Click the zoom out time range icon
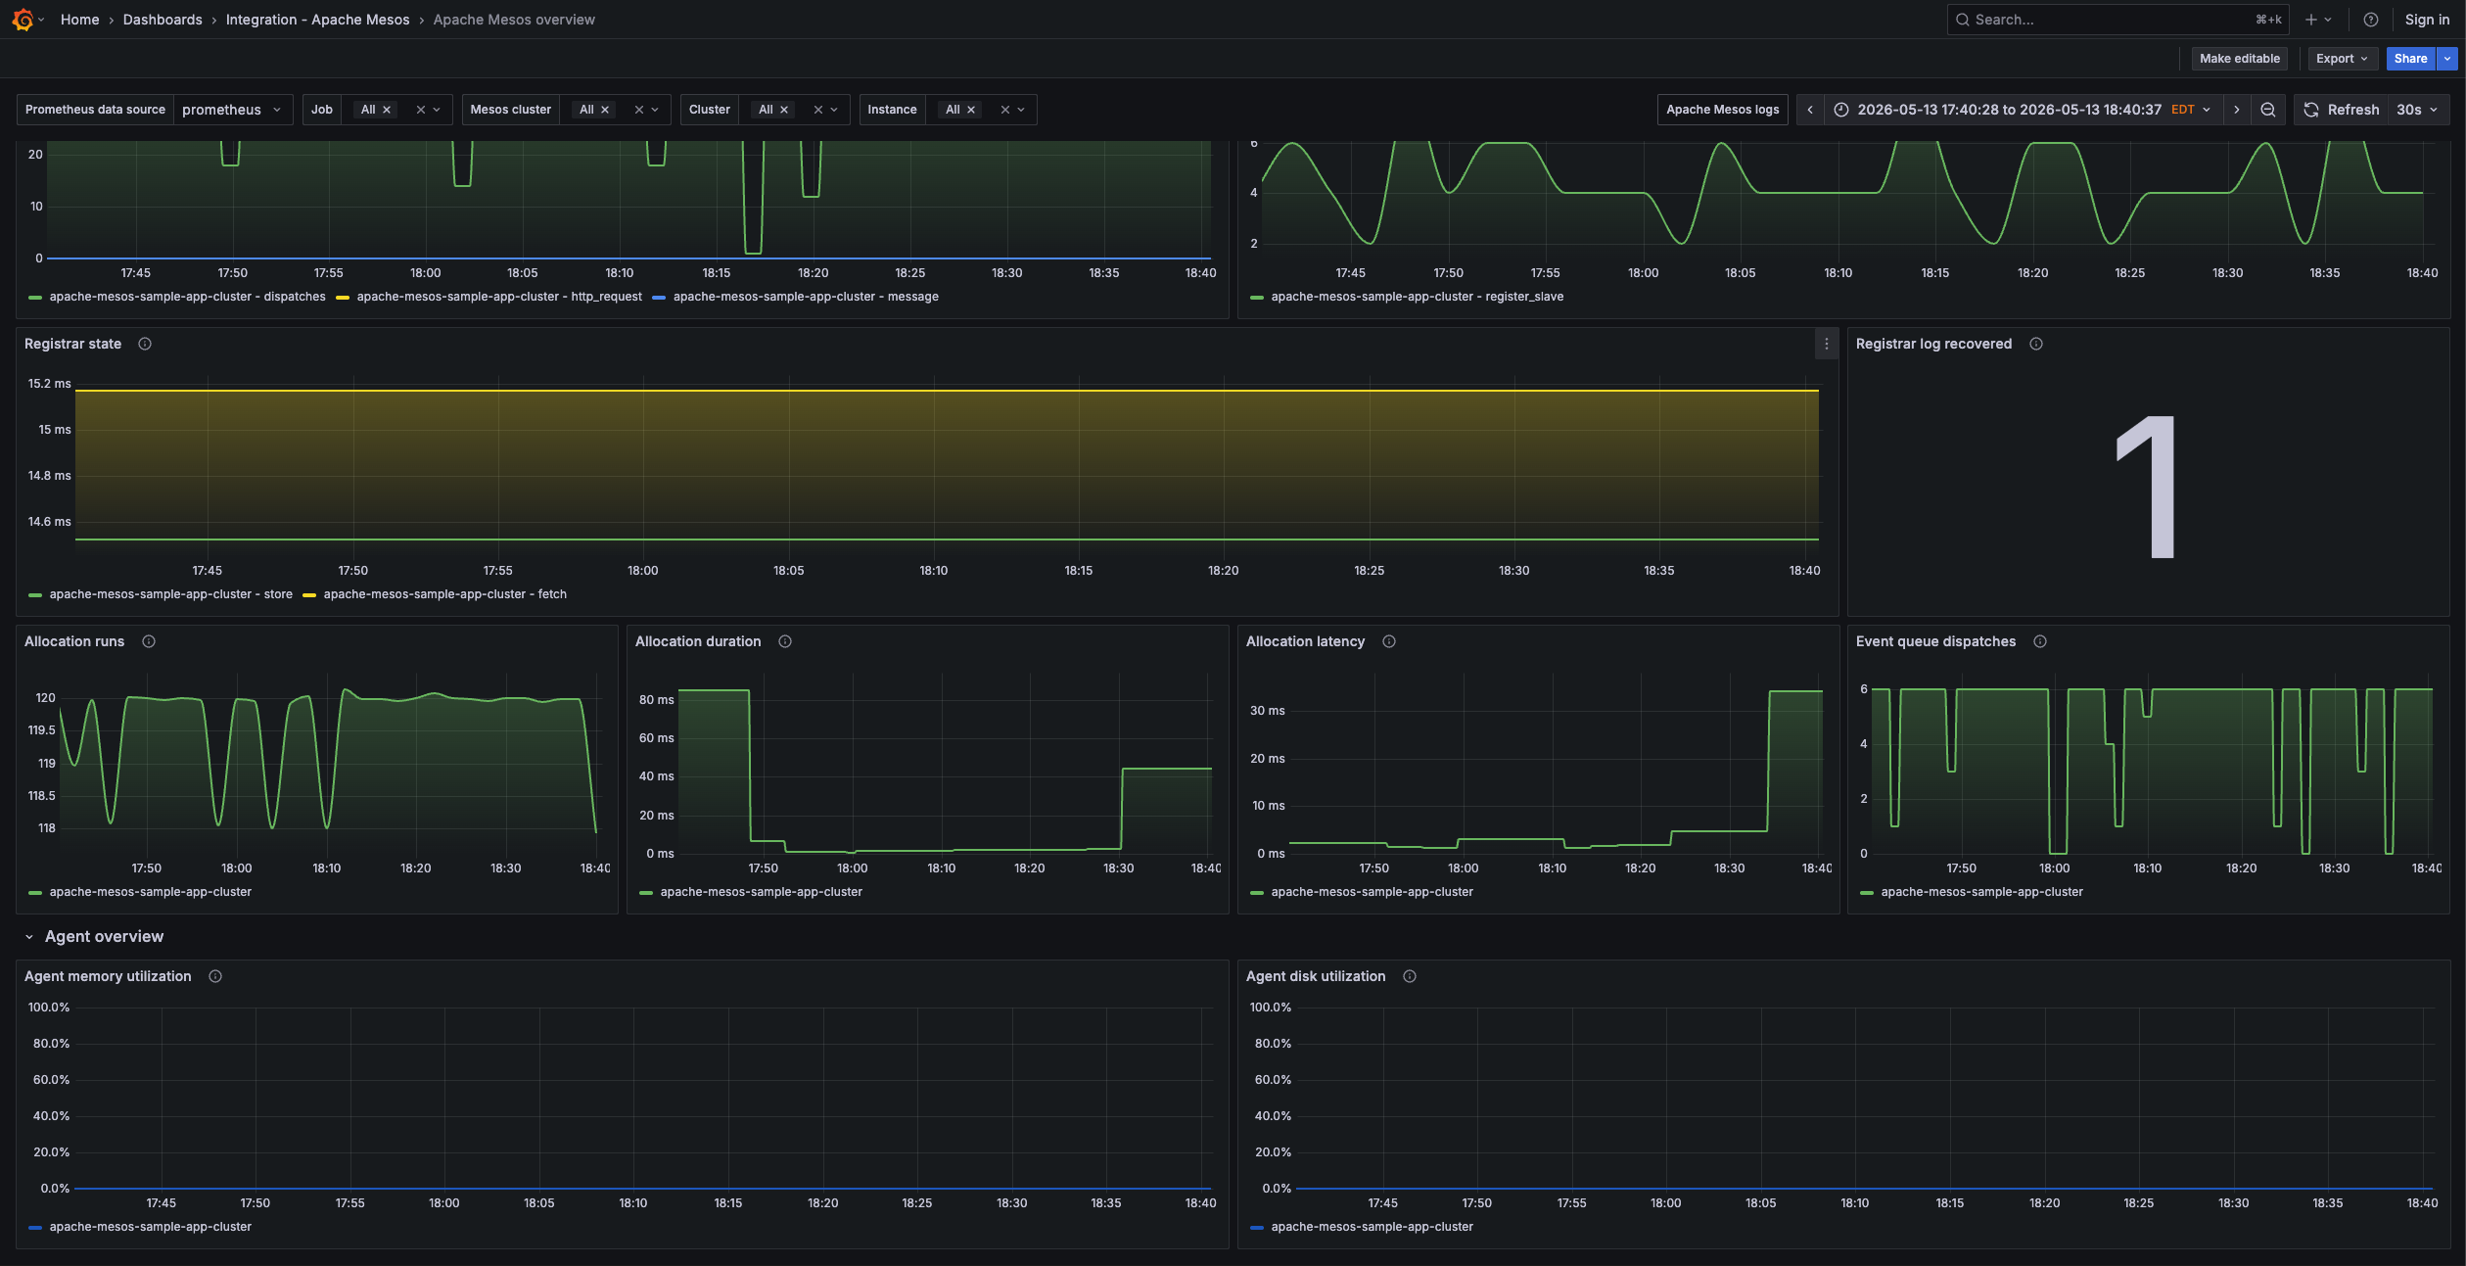This screenshot has width=2466, height=1266. point(2267,110)
